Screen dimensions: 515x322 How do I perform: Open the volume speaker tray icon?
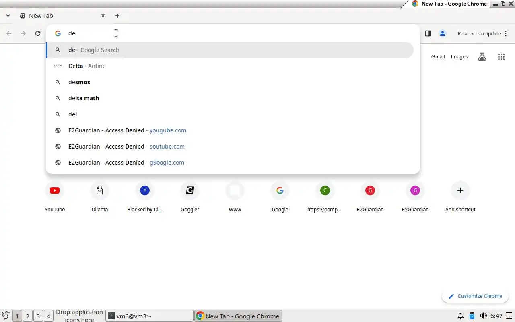tap(484, 316)
